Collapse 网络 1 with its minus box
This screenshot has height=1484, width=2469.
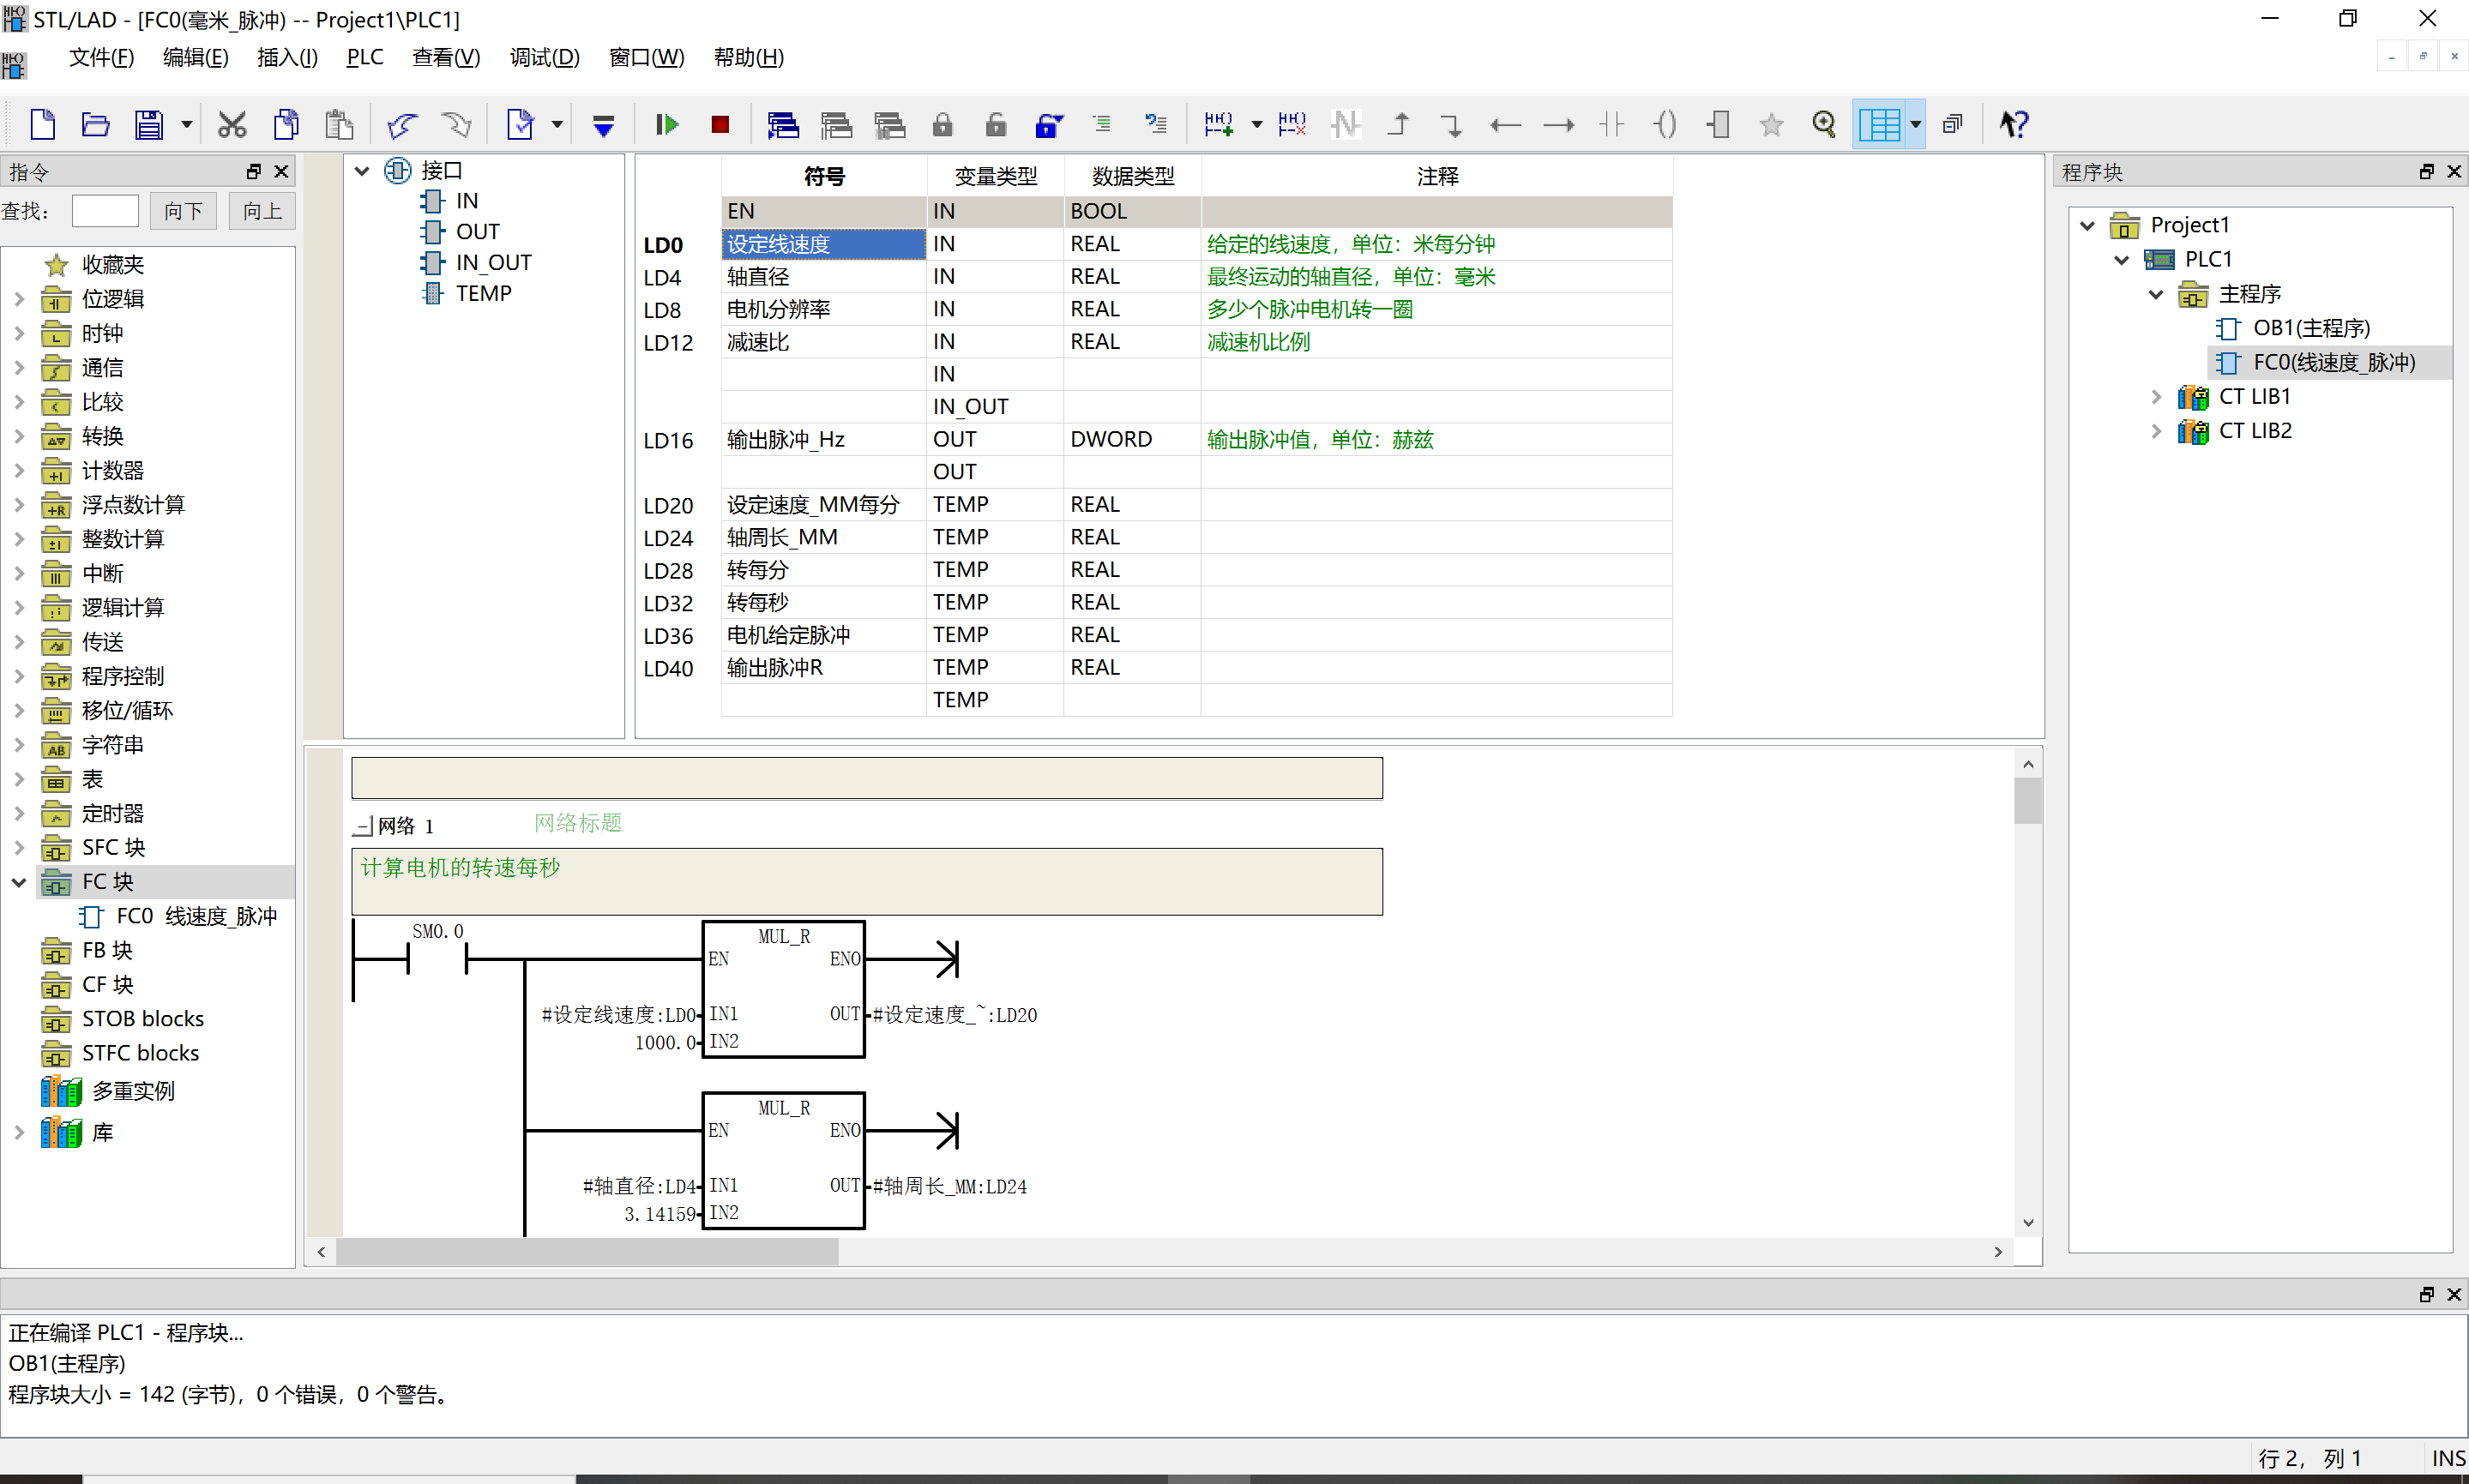[x=363, y=826]
